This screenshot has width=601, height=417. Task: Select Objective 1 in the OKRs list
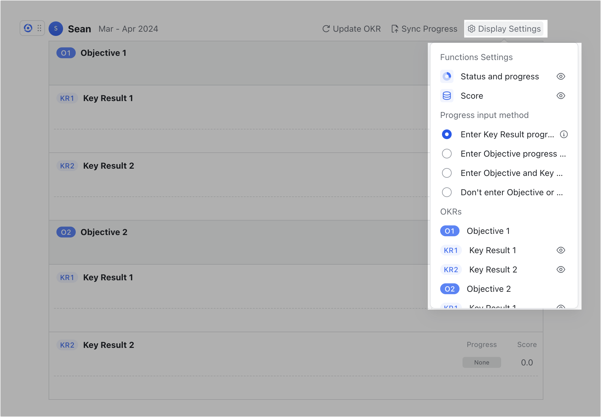(x=488, y=231)
